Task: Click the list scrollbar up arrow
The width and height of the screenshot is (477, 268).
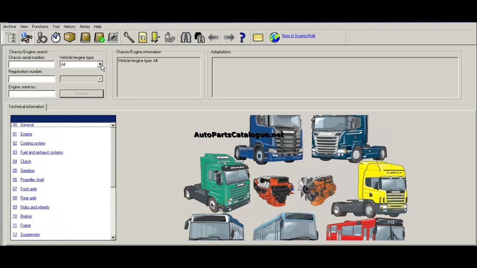Action: (113, 125)
